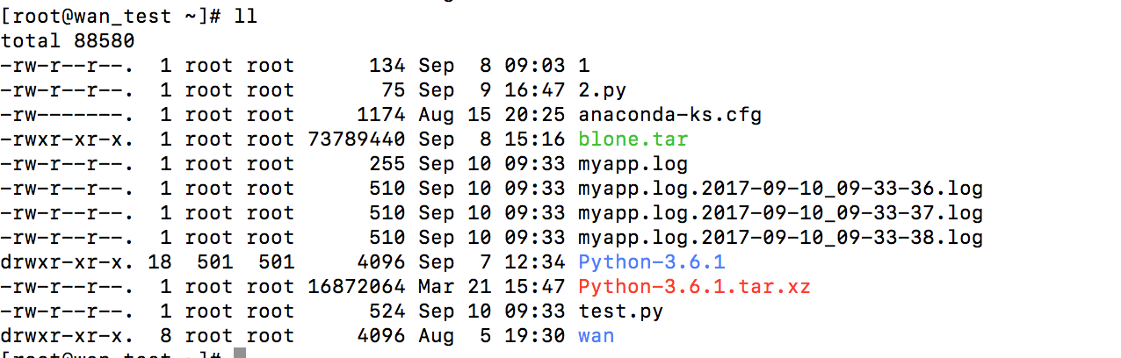
Task: Click the log file ending in 09-33-37.log
Action: tap(780, 213)
